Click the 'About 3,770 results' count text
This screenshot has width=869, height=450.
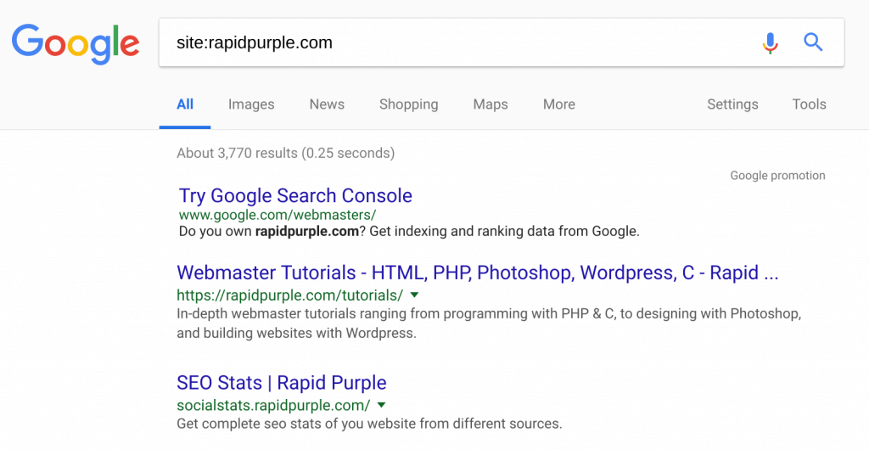coord(285,153)
